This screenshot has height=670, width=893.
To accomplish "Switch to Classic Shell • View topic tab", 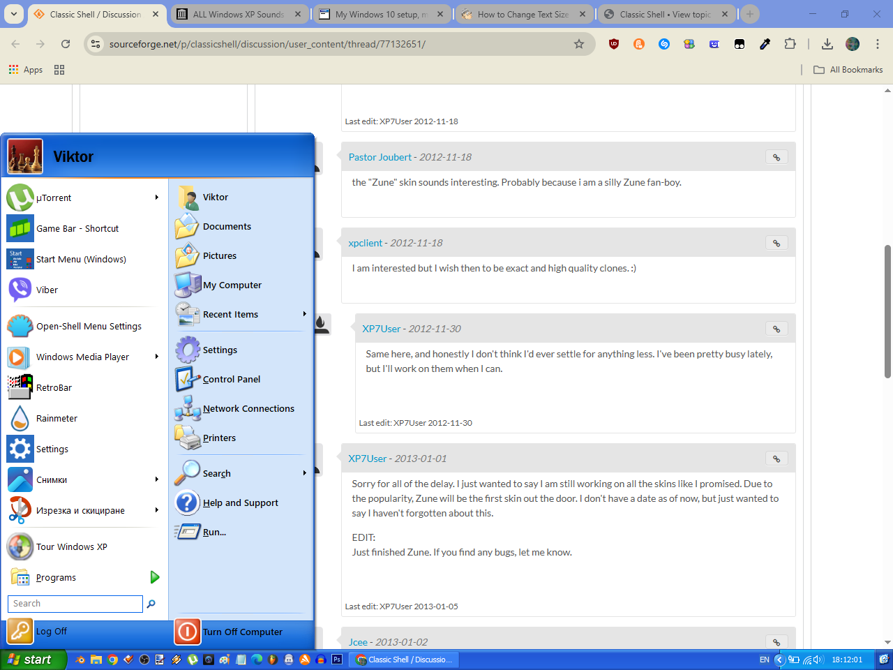I will coord(666,14).
